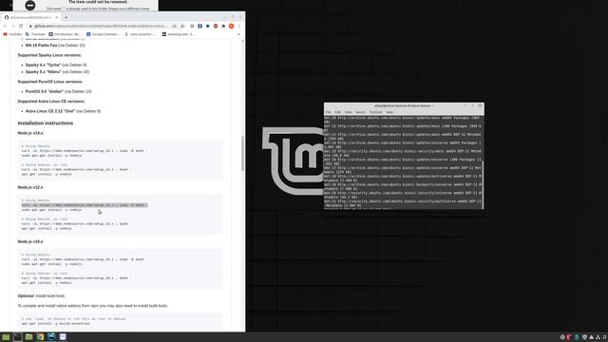Go back in browser history
608x342 pixels.
pyautogui.click(x=5, y=26)
